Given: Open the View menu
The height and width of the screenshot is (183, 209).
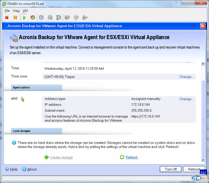Looking at the screenshot, I should tap(16, 11).
